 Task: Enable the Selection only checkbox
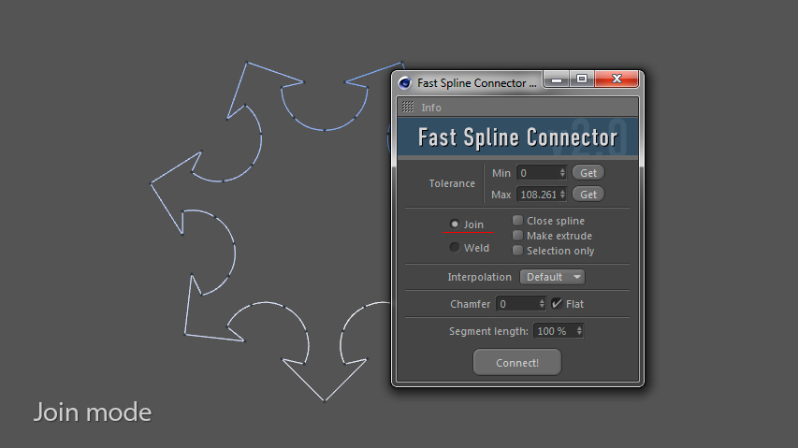[x=517, y=251]
